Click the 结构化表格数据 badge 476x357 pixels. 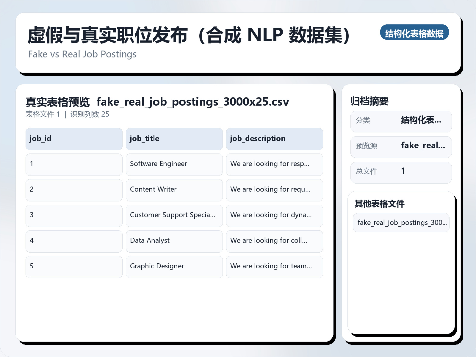(415, 33)
